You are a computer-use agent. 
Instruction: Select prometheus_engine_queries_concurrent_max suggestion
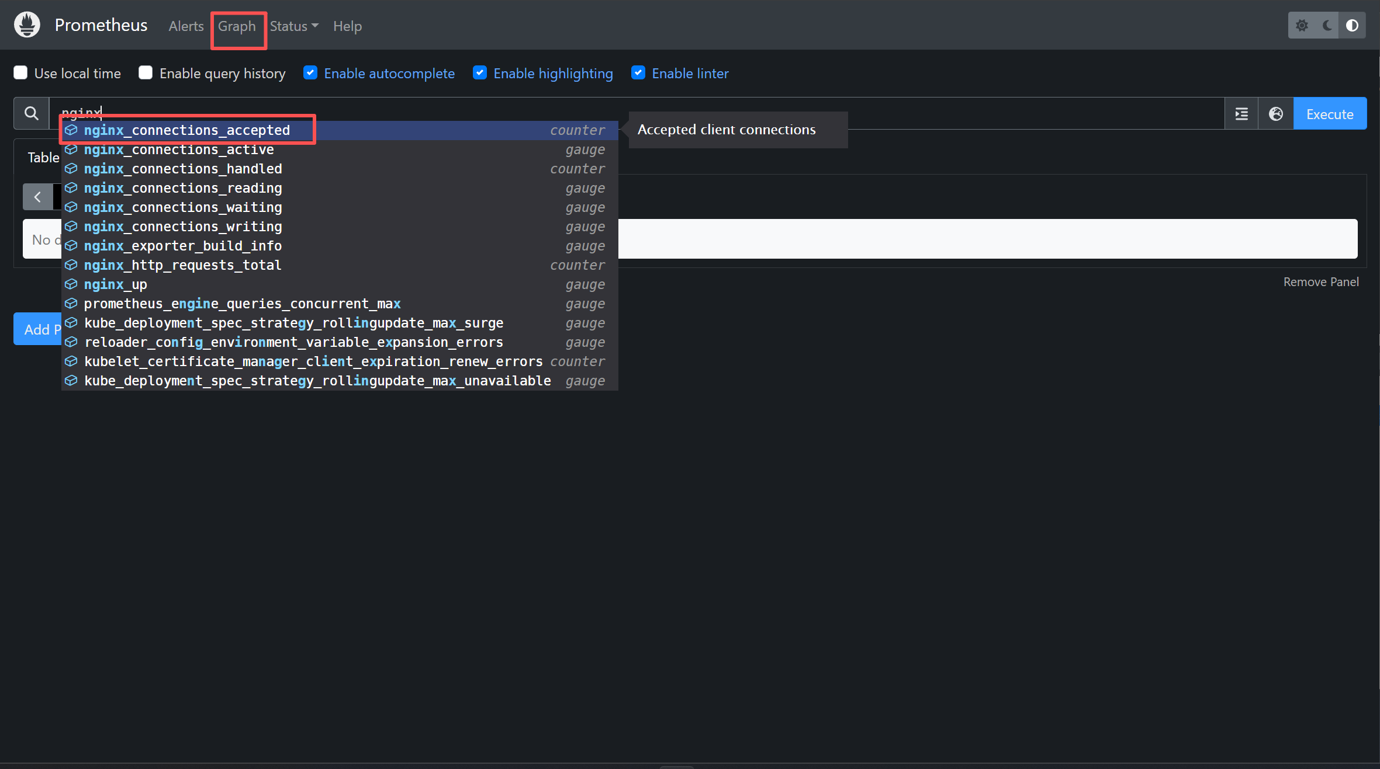(340, 304)
